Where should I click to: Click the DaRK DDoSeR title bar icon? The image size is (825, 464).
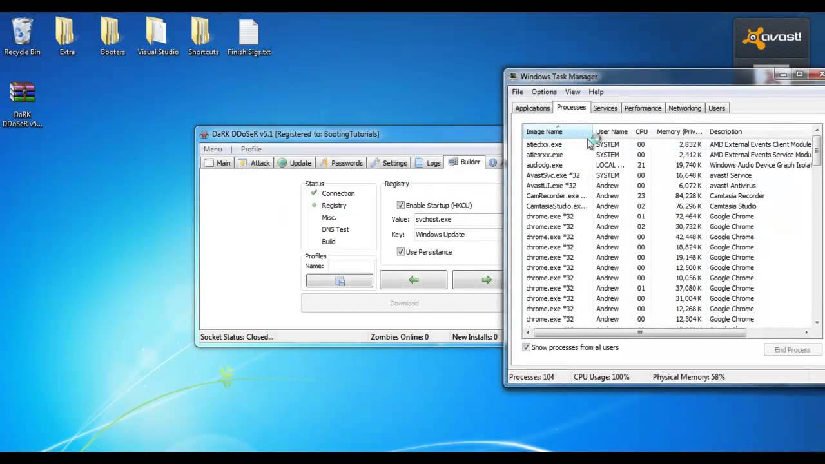(x=204, y=134)
